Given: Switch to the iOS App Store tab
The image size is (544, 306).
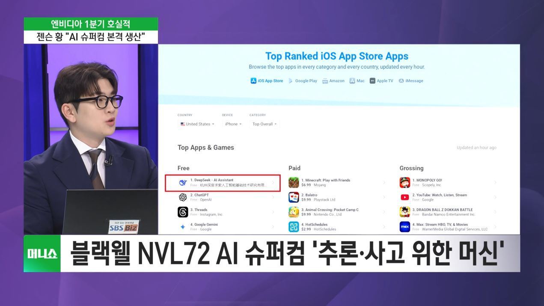Looking at the screenshot, I should click(x=267, y=81).
